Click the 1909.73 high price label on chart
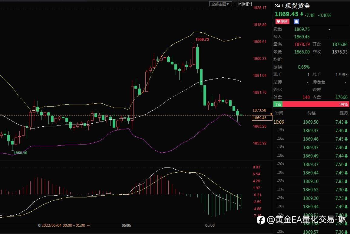The image size is (350, 234). (x=202, y=39)
